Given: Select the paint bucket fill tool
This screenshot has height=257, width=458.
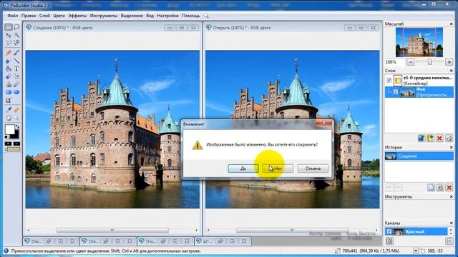Looking at the screenshot, I should [x=9, y=69].
